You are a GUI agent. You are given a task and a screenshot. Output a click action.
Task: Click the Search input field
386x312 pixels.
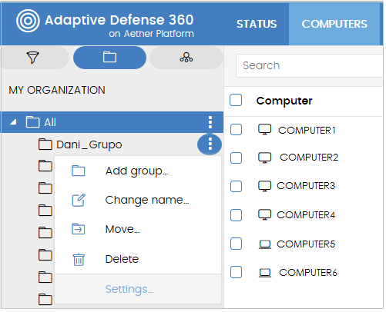[x=310, y=65]
